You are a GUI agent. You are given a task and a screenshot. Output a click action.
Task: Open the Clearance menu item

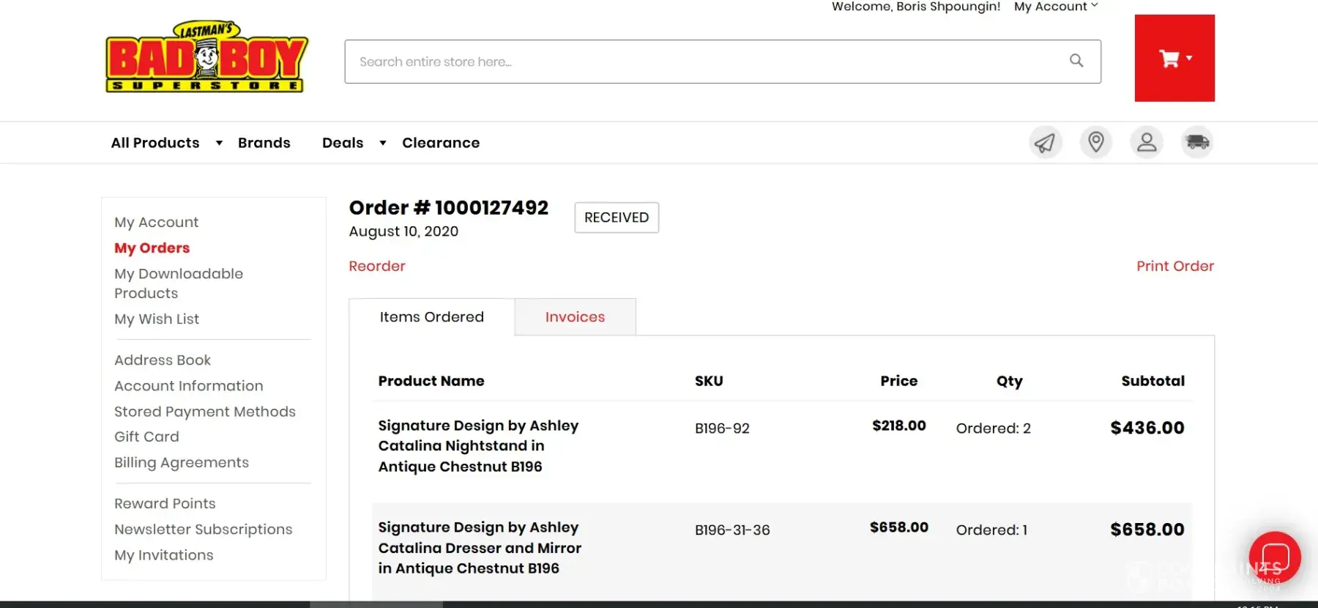[441, 143]
